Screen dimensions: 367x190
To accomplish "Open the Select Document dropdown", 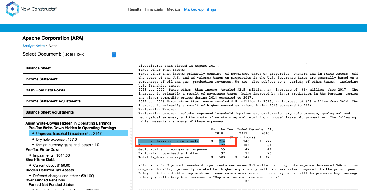I will pyautogui.click(x=89, y=54).
